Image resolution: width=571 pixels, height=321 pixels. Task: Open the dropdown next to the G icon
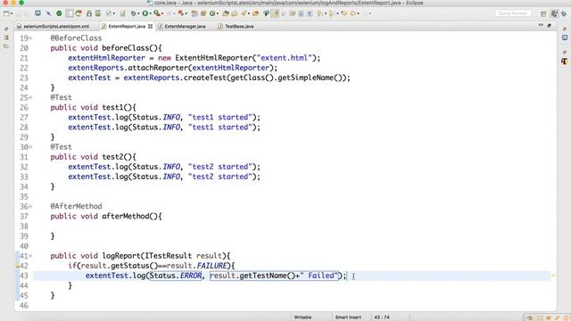pyautogui.click(x=218, y=13)
